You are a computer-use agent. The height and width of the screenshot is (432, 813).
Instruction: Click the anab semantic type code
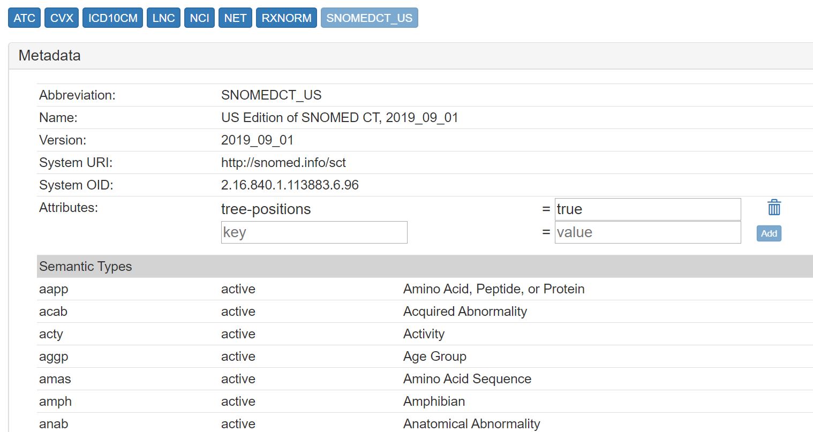coord(54,424)
